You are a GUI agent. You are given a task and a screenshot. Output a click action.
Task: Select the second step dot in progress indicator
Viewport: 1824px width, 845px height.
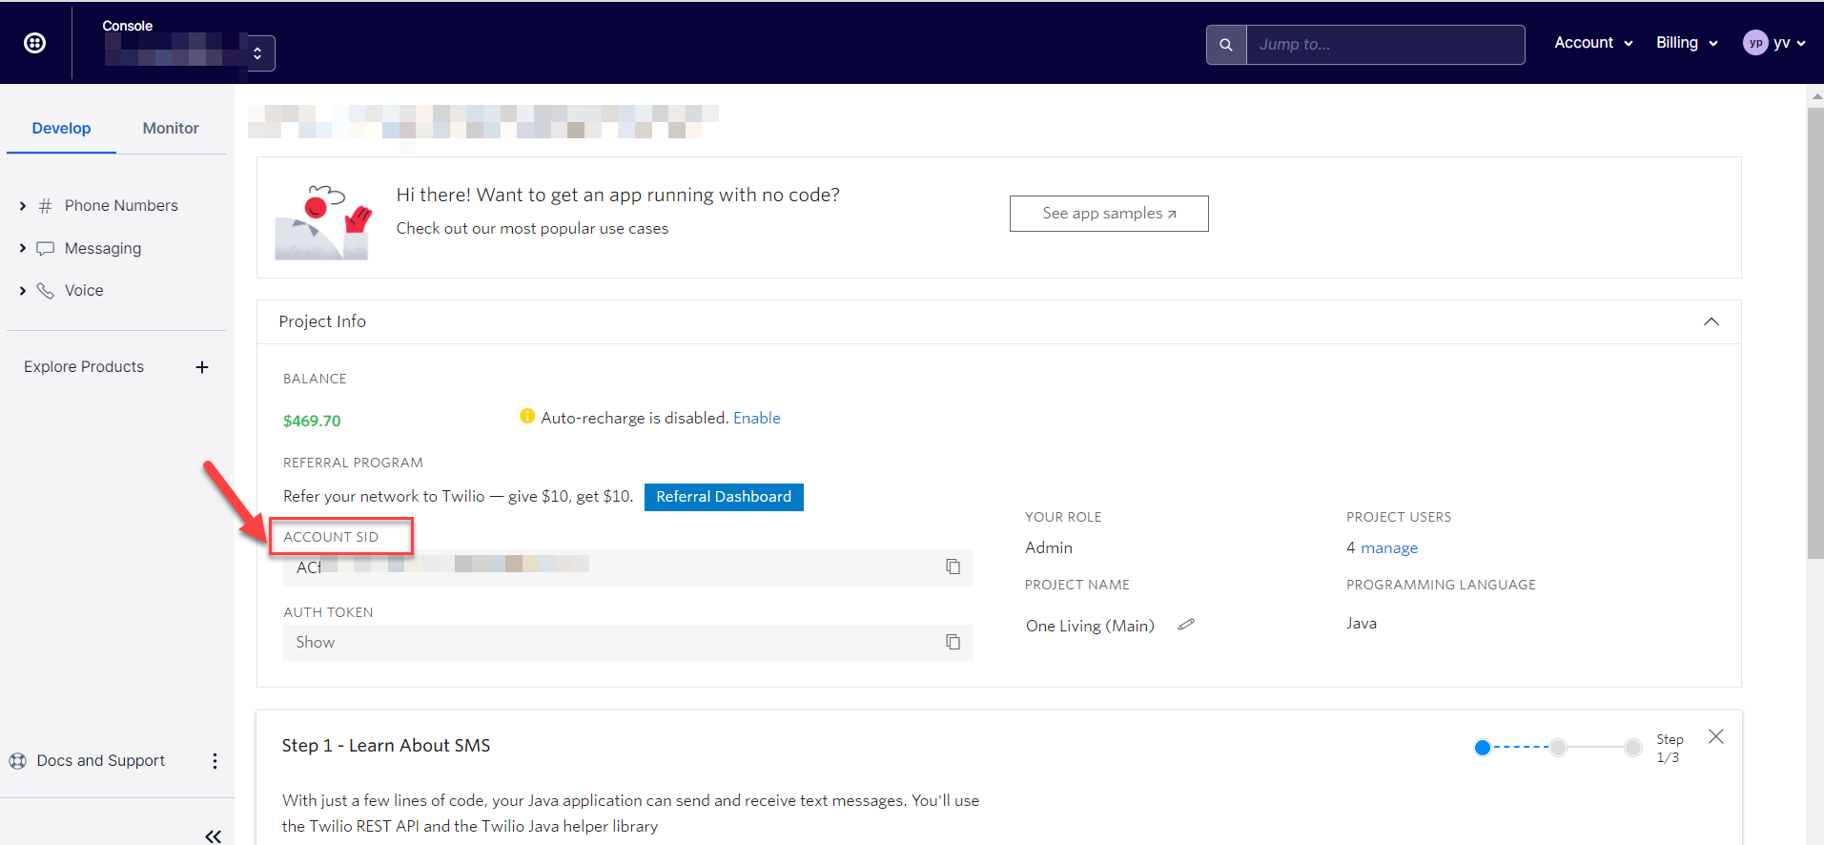pos(1558,748)
